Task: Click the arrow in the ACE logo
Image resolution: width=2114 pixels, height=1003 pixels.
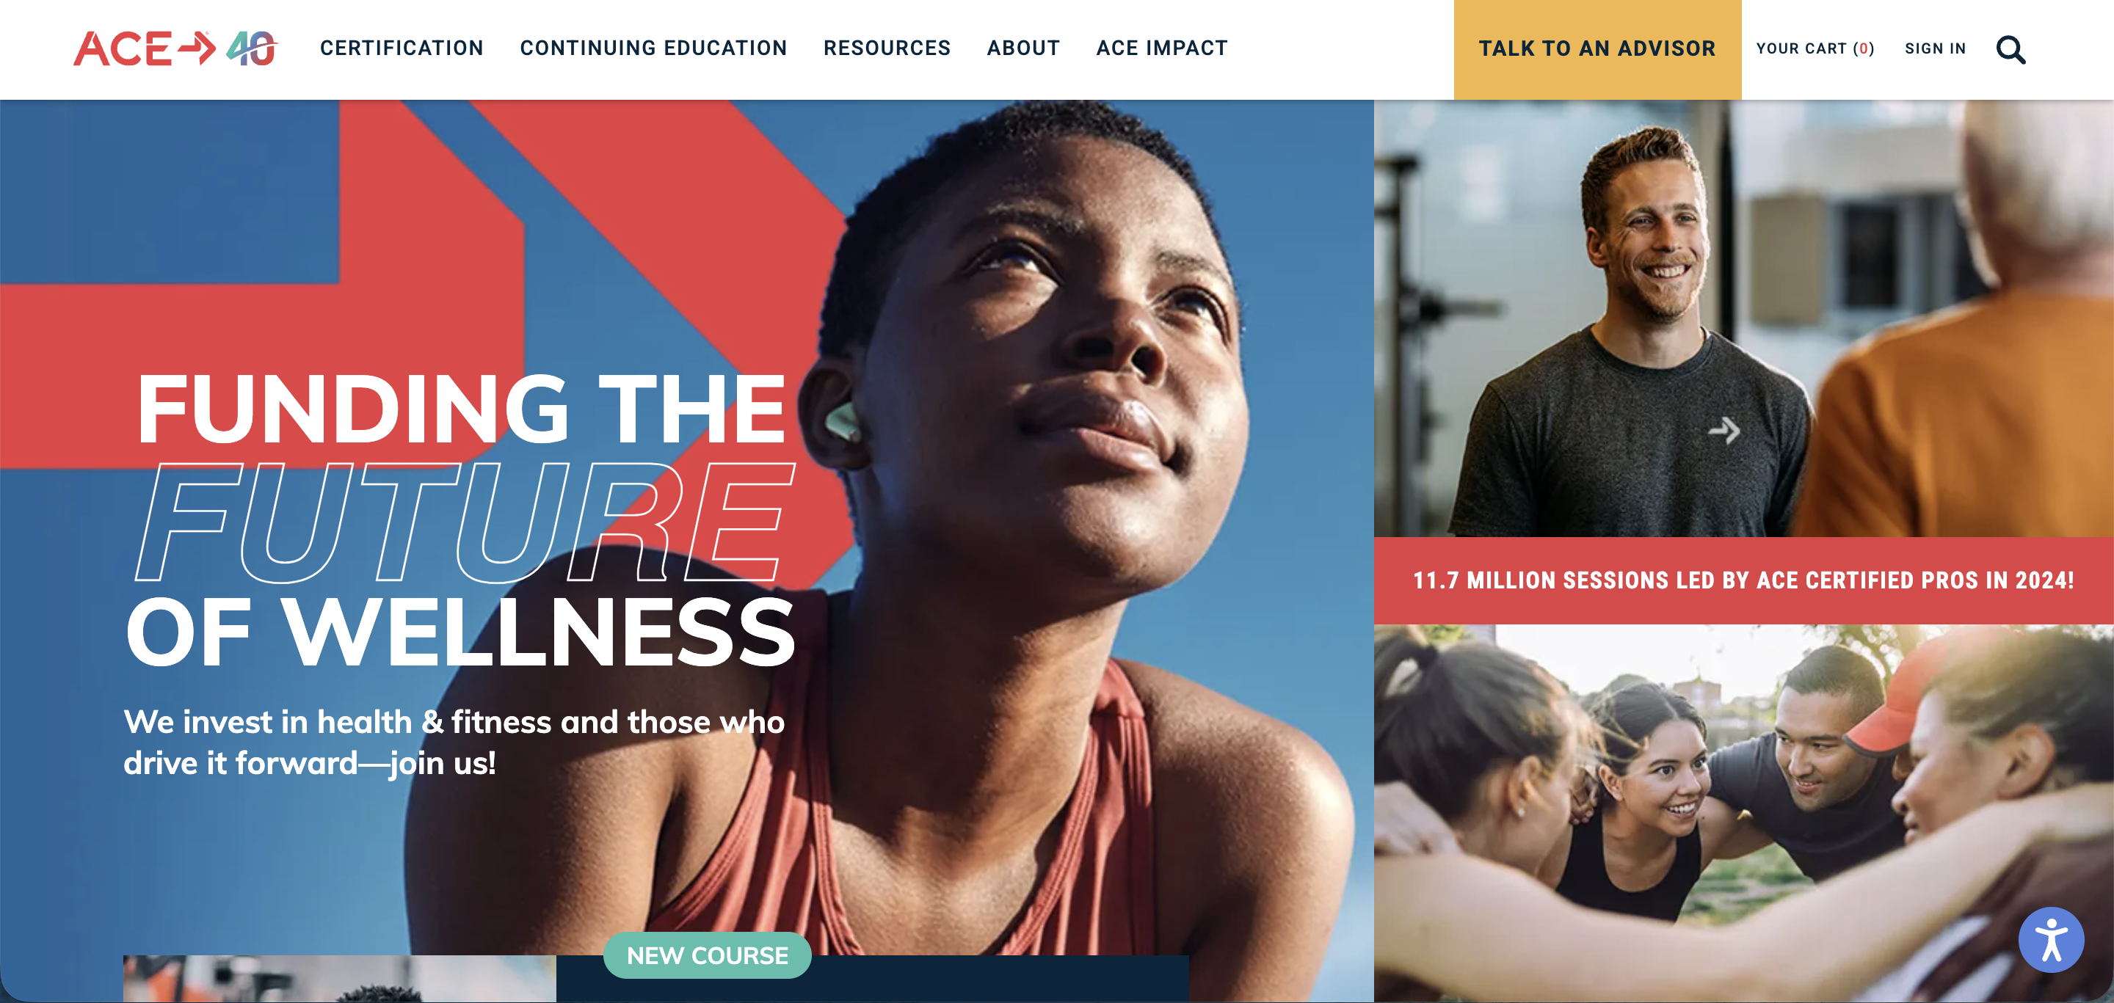Action: click(x=197, y=48)
